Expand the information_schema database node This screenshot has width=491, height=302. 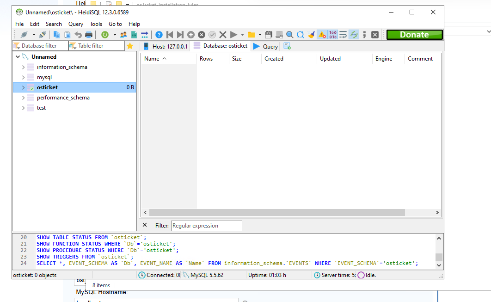click(x=23, y=67)
